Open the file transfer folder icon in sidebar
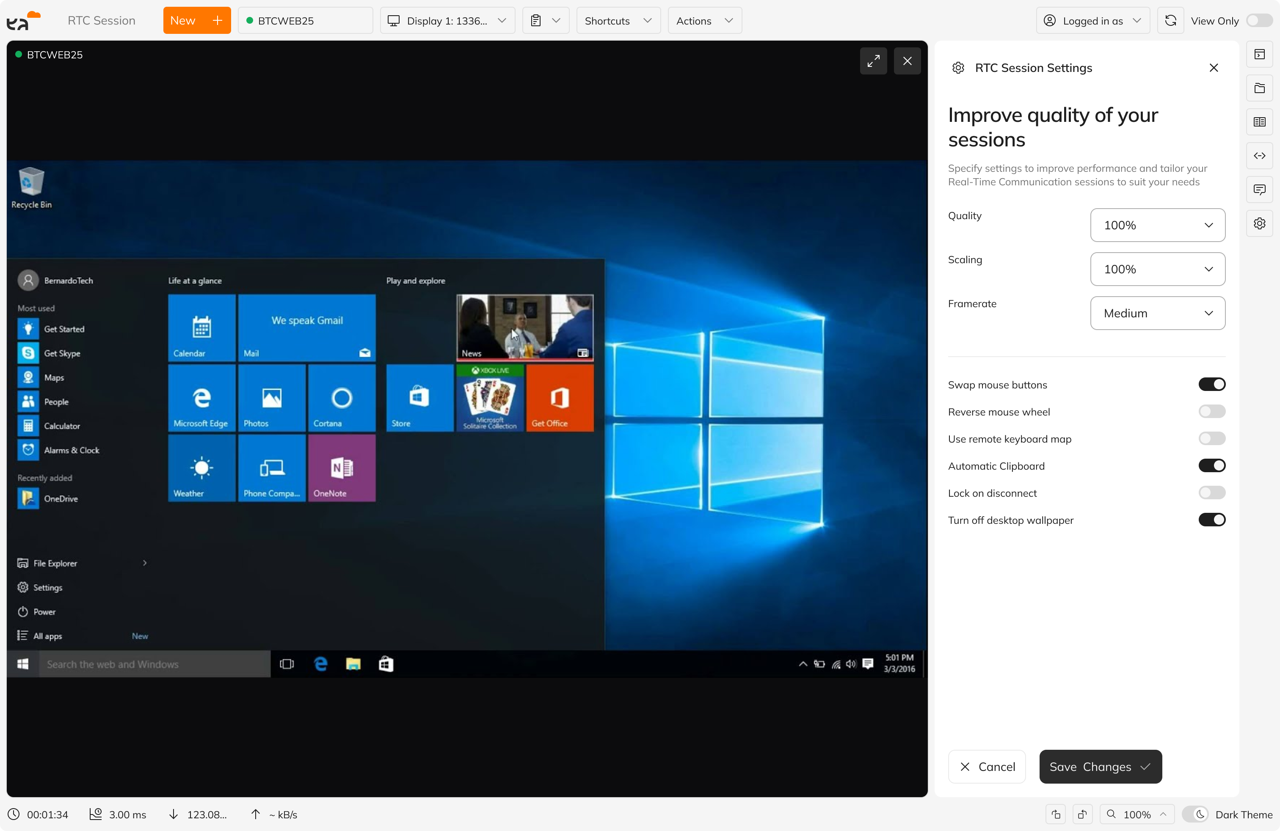The image size is (1280, 831). (x=1259, y=88)
